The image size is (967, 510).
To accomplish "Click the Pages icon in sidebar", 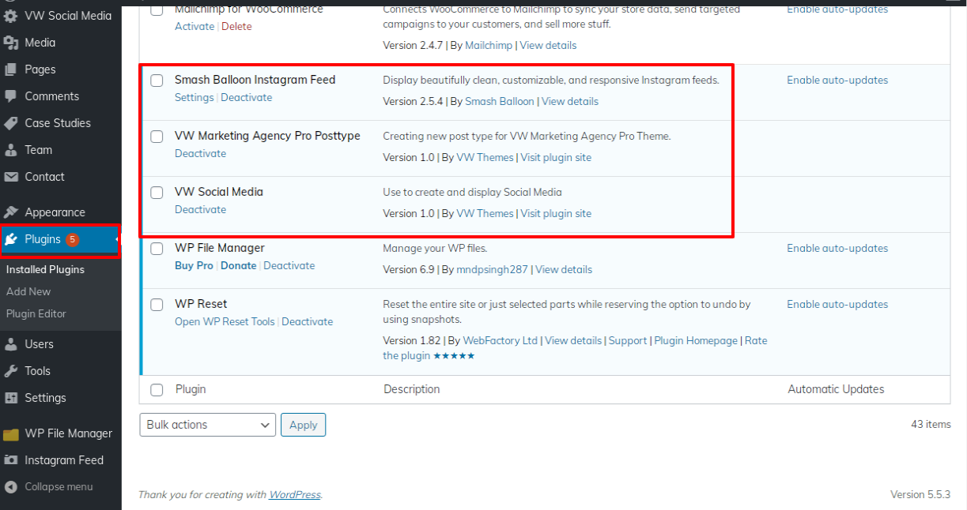I will (11, 69).
